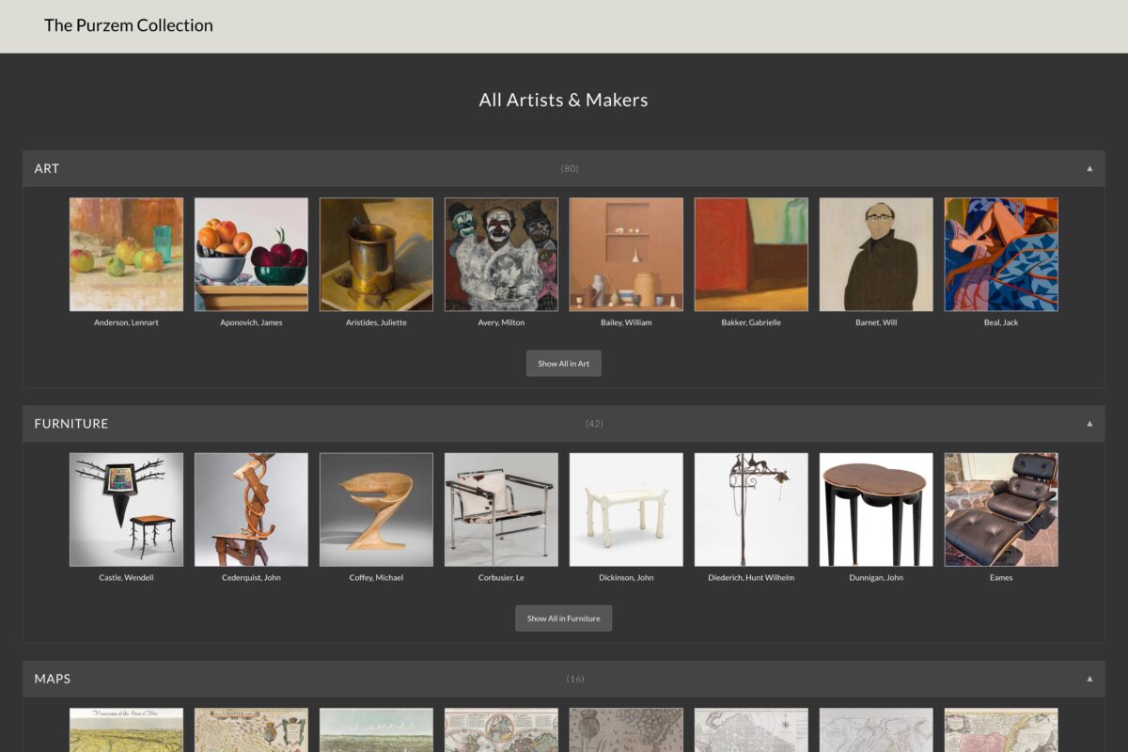Screen dimensions: 1128x752
Task: Click the 'Dickinson, John' name label
Action: pos(626,578)
